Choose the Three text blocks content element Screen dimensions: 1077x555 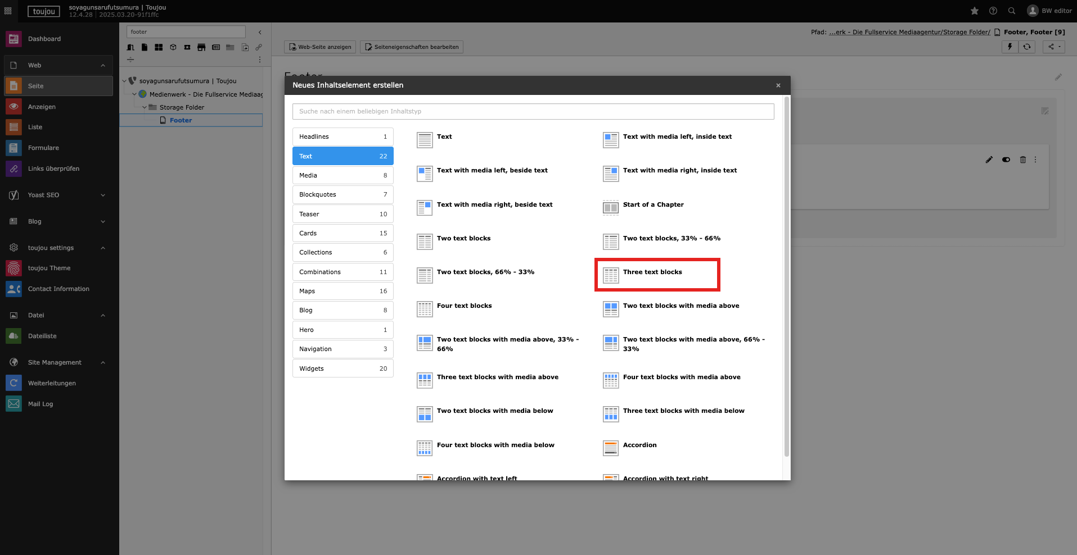(652, 272)
